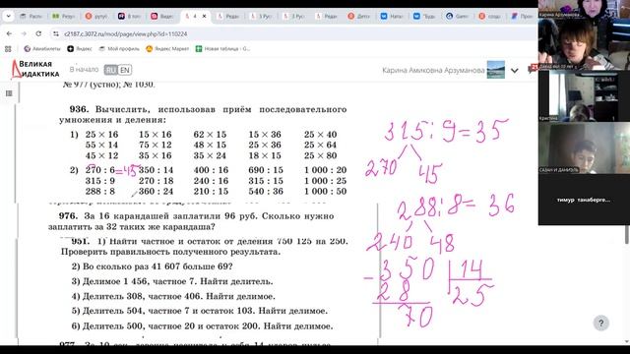Open the Авиабилеты bookmark
Image resolution: width=630 pixels, height=354 pixels.
(x=42, y=49)
